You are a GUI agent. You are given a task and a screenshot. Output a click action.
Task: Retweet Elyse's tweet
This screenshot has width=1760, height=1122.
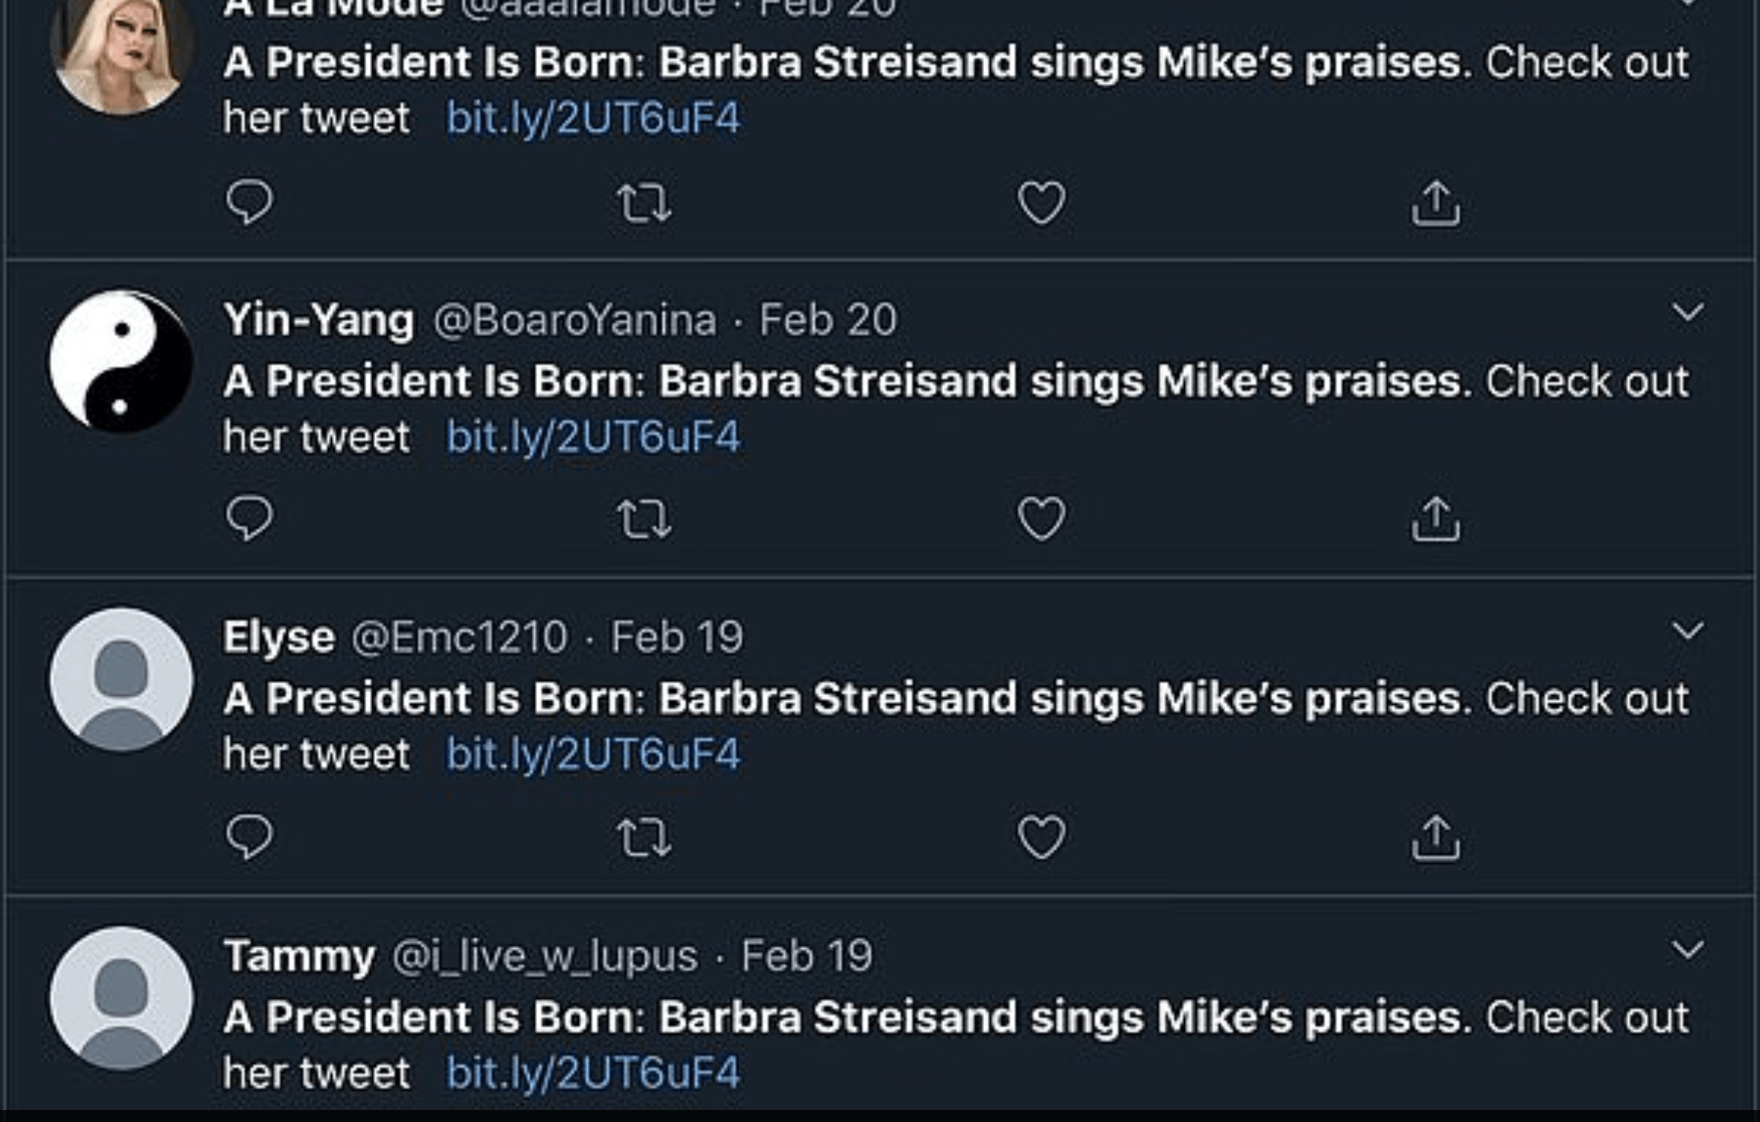point(644,837)
